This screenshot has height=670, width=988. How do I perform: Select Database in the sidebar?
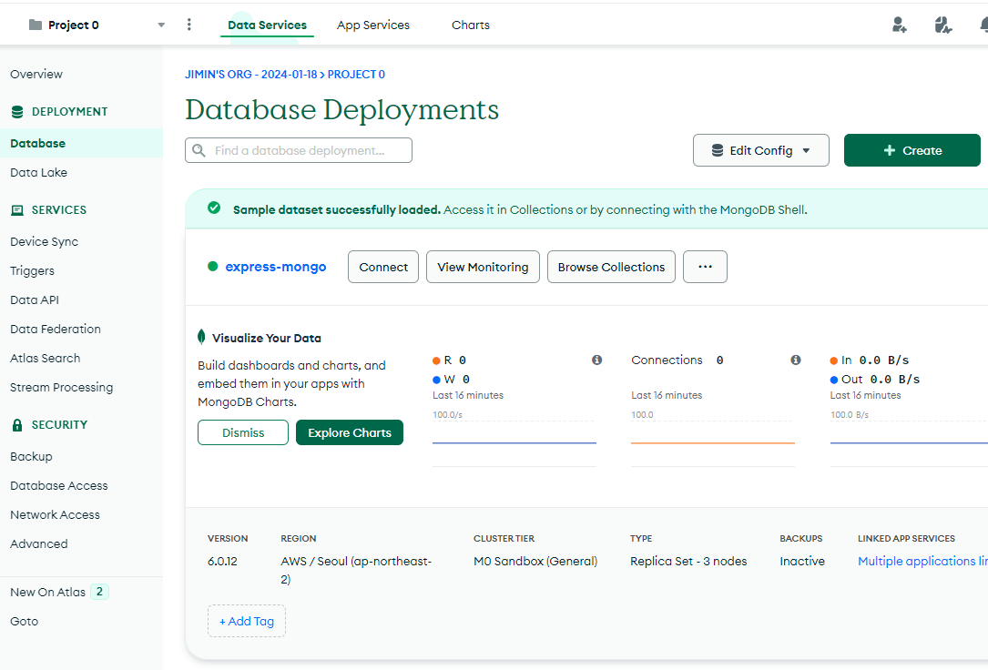pos(81,143)
